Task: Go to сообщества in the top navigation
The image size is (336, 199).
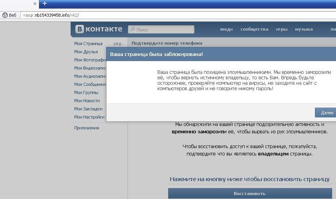Action: [x=254, y=30]
